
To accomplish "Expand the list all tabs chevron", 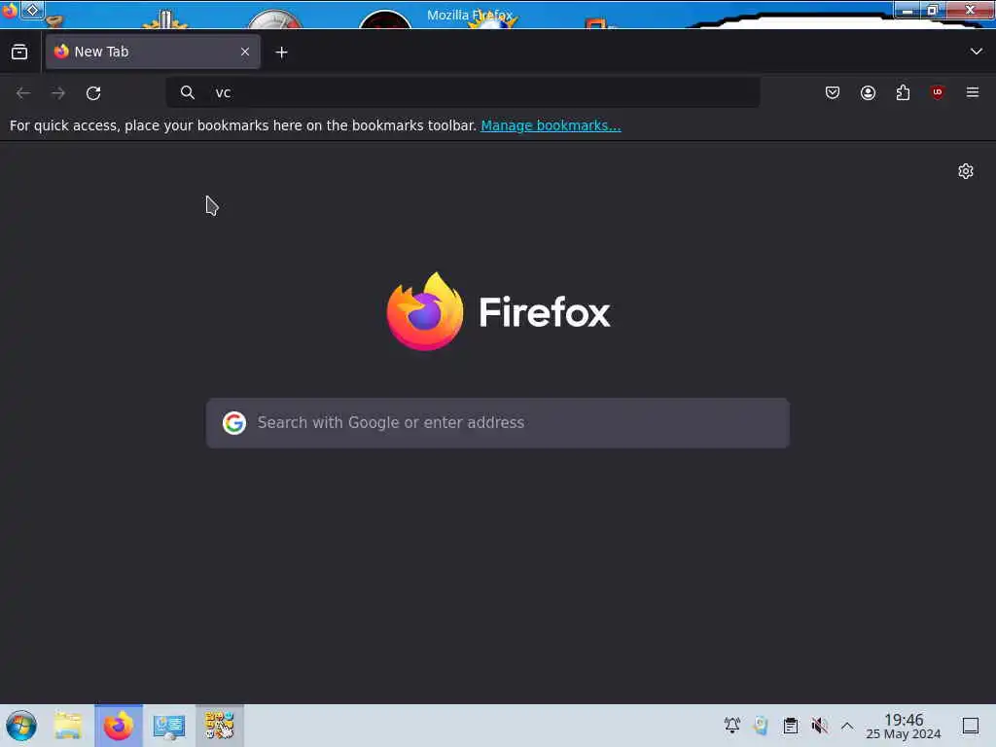I will pyautogui.click(x=976, y=52).
